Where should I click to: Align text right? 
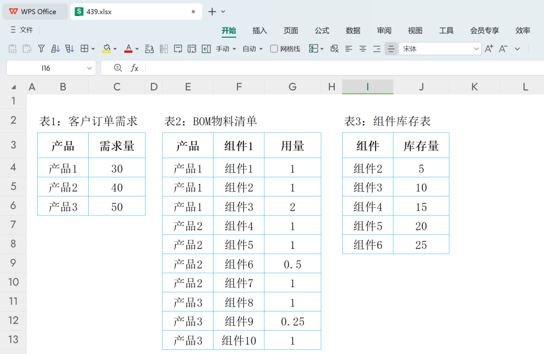click(x=377, y=49)
